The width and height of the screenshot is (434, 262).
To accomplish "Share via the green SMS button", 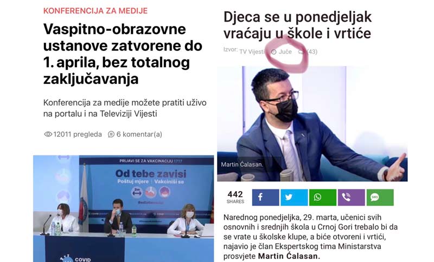I will (x=380, y=198).
